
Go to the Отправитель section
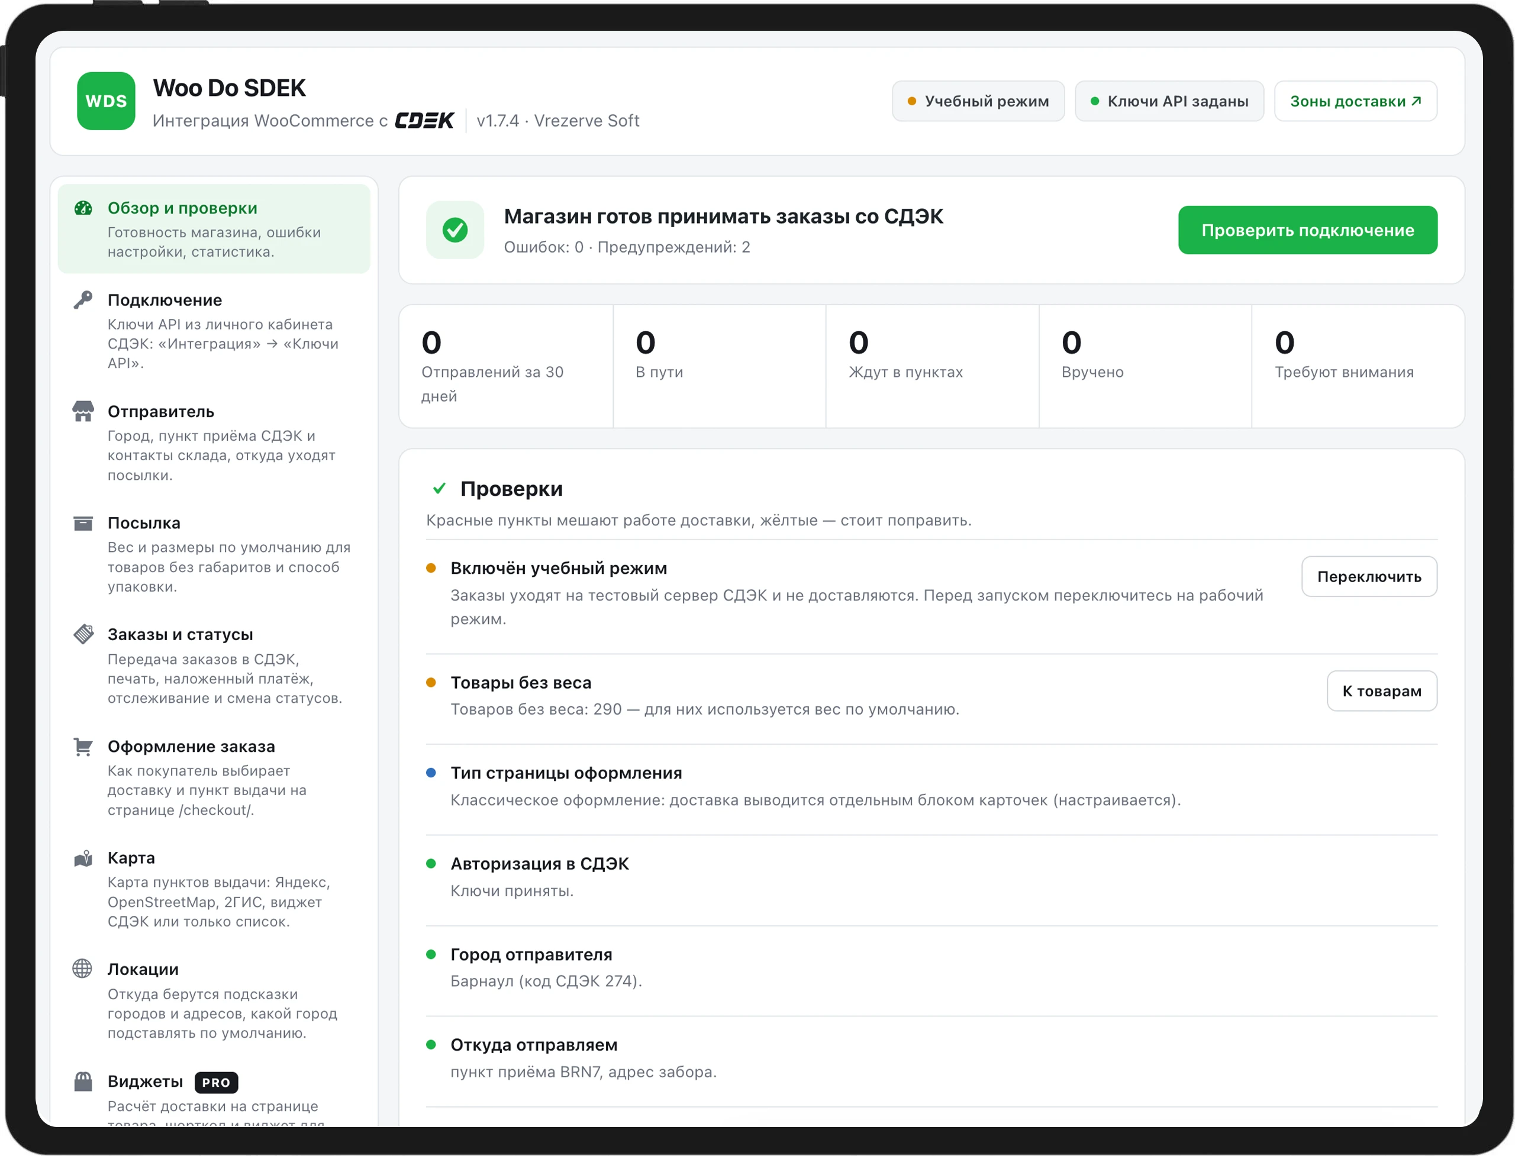point(214,443)
